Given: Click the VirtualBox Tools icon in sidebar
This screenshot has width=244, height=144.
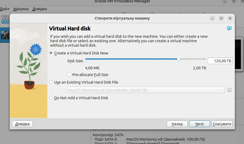Looking at the screenshot, I should point(5,20).
